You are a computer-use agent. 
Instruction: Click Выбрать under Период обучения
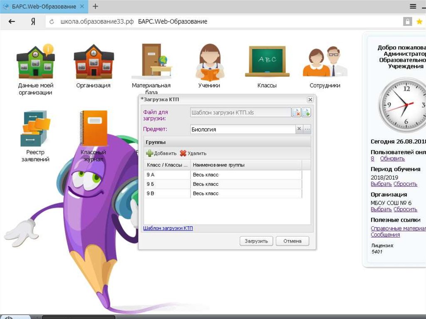381,184
